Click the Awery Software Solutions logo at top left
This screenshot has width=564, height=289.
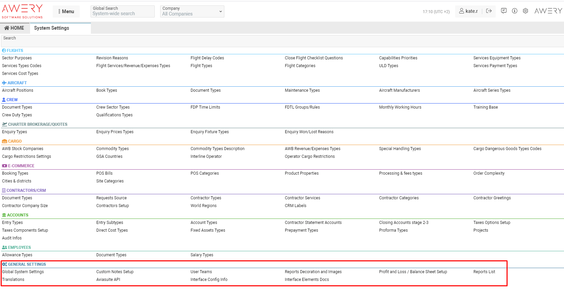pyautogui.click(x=22, y=11)
